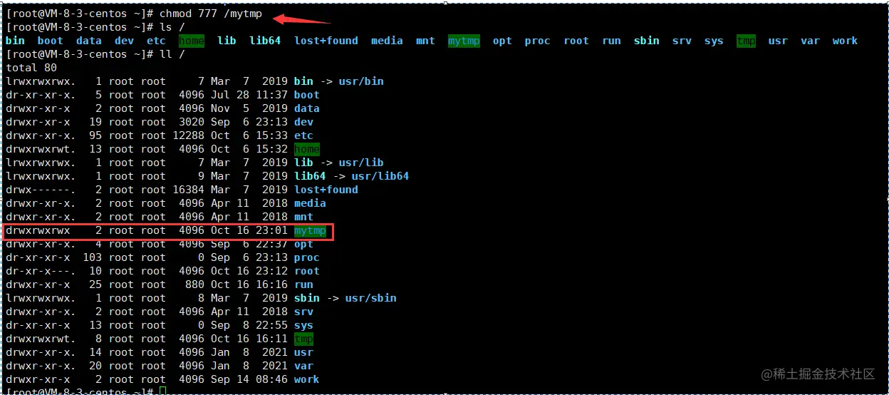This screenshot has width=889, height=395.
Task: Click 'boot' name in the long listing
Action: click(x=307, y=95)
